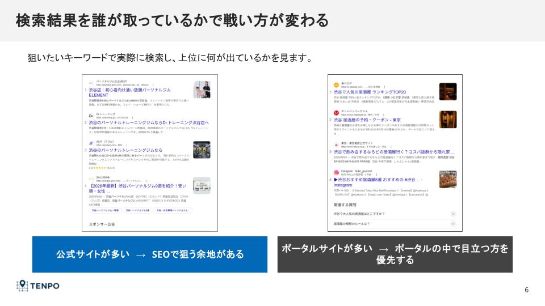545x306 pixels.
Task: Click middle sitelink chip under SALUGAB result
Action: pos(137,210)
